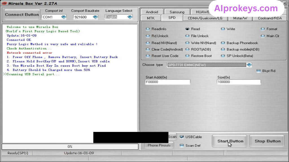Image resolution: width=289 pixels, height=162 pixels.
Task: Click the 'Check Authentication...' log line
Action: pyautogui.click(x=29, y=48)
